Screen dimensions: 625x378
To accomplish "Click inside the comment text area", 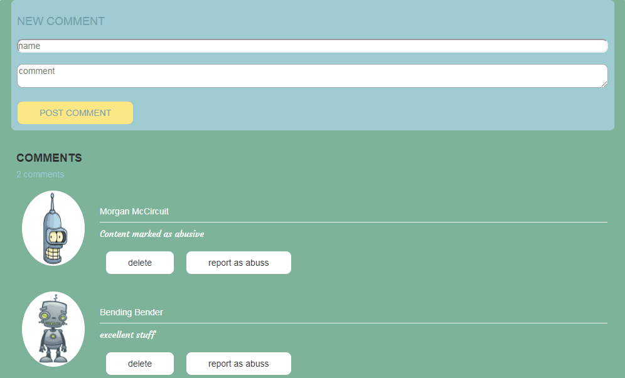I will pos(312,76).
